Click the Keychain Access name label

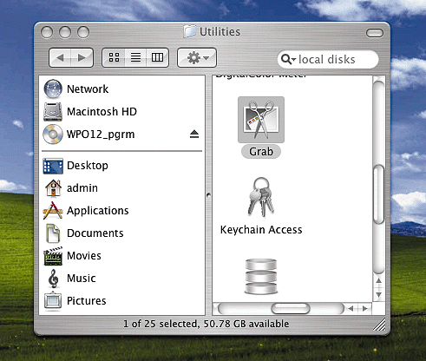tap(261, 230)
